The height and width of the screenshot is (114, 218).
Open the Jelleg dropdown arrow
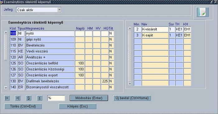coord(59,10)
